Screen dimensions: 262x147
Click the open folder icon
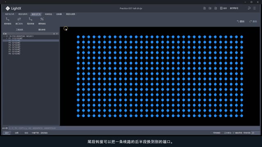click(210, 8)
